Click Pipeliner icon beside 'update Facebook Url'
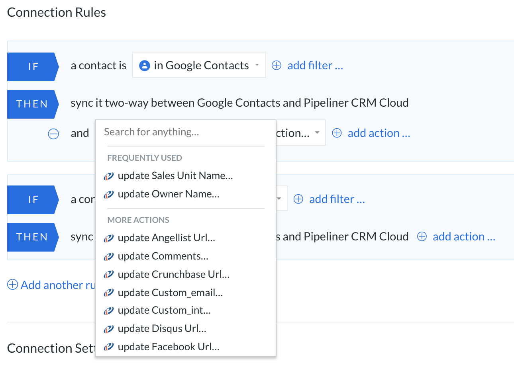This screenshot has width=514, height=367. tap(109, 347)
